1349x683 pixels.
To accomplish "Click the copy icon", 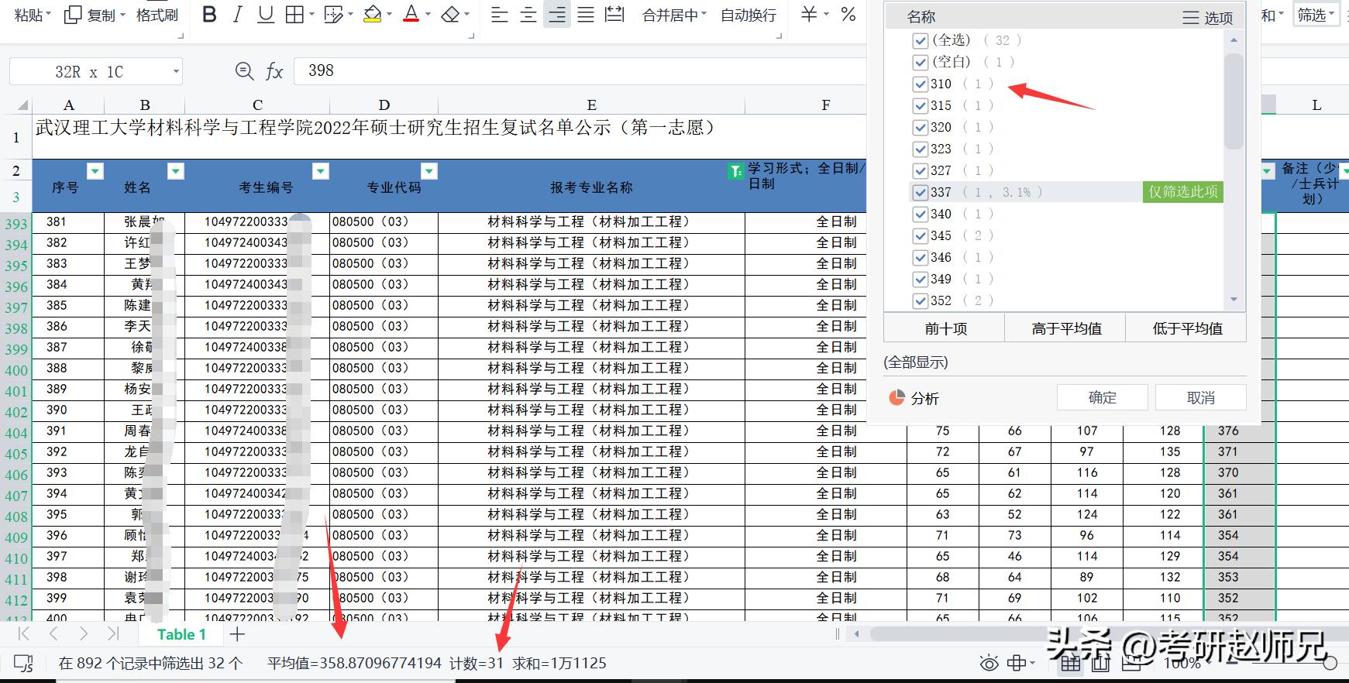I will click(73, 15).
